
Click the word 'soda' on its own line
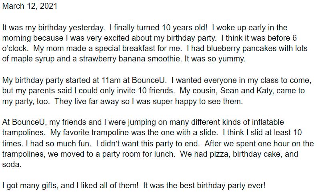pos(11,164)
